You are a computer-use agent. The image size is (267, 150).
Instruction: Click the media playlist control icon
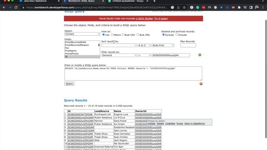click(x=245, y=7)
